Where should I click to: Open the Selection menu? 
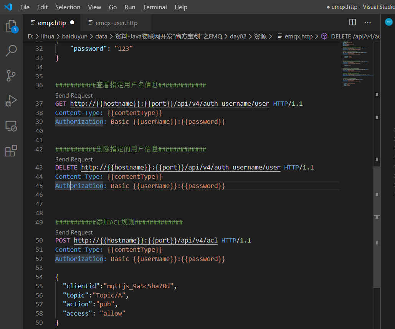pyautogui.click(x=68, y=7)
